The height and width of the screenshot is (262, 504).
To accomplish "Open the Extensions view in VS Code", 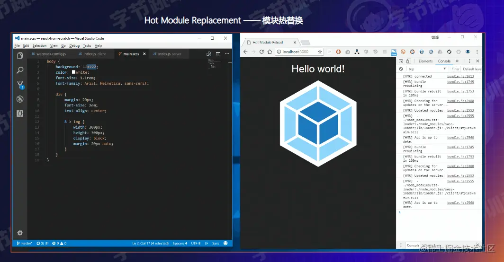I will (x=20, y=114).
